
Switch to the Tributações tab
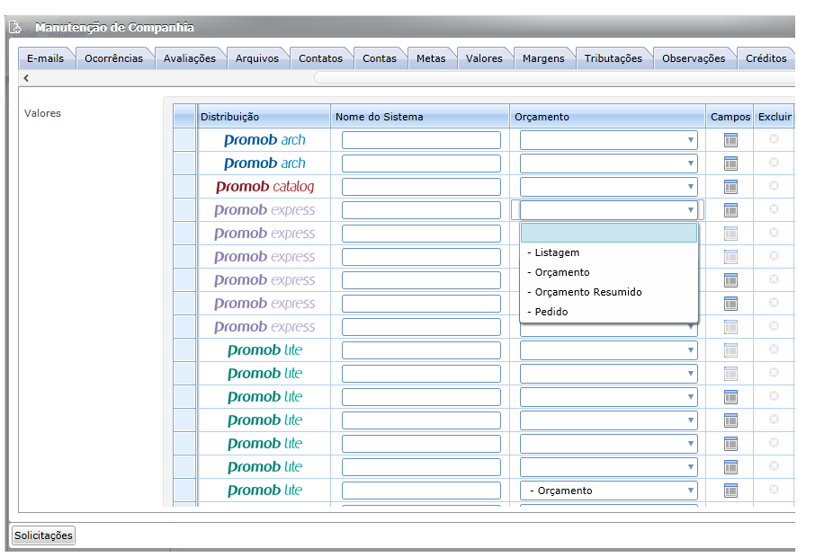614,58
